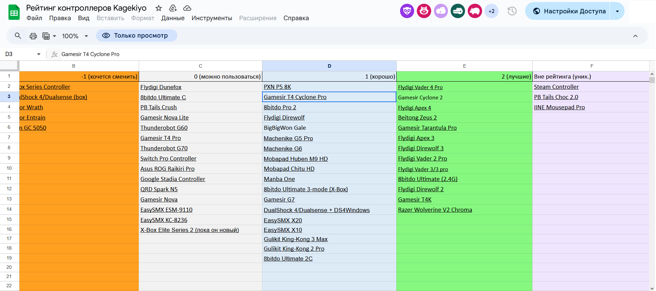Click the Google Sheets home logo
Screen dimensions: 656x291
14,13
